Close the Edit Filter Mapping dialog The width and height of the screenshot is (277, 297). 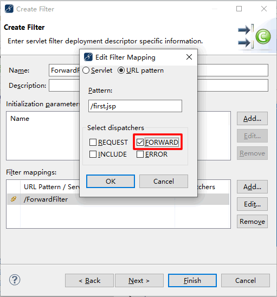pyautogui.click(x=189, y=57)
